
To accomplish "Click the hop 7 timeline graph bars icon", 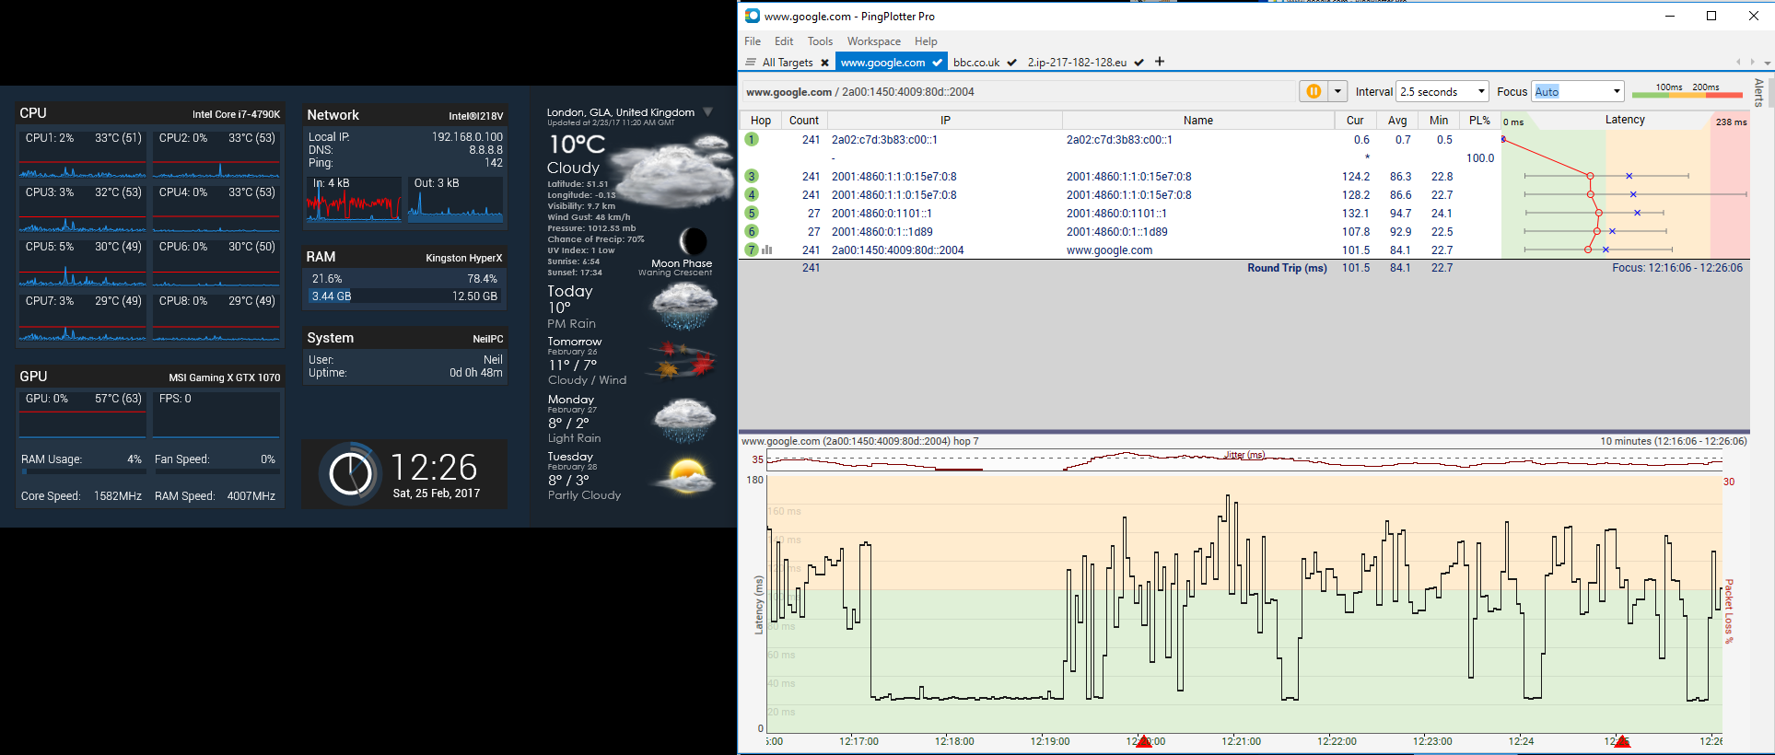I will 767,250.
